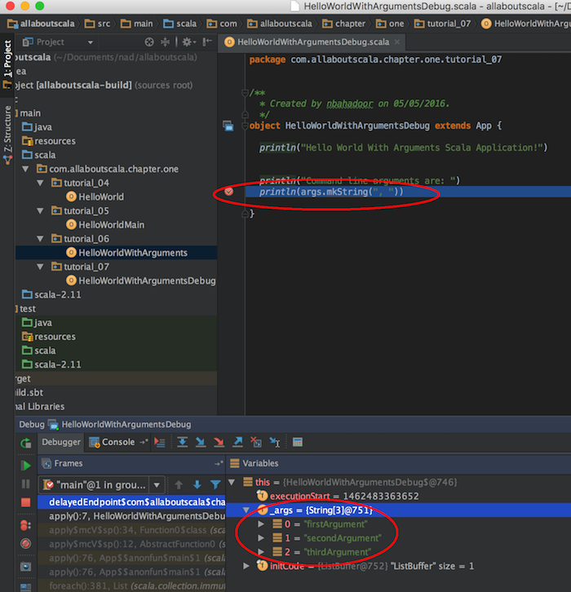This screenshot has height=592, width=571.
Task: Click the Frames panel restore layout icon
Action: (219, 463)
